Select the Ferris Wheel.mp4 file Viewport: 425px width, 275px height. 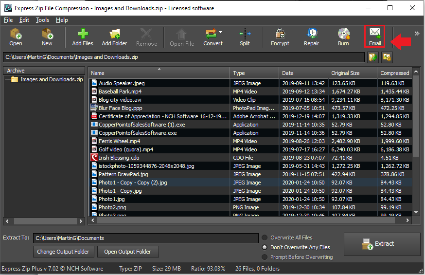pos(251,141)
